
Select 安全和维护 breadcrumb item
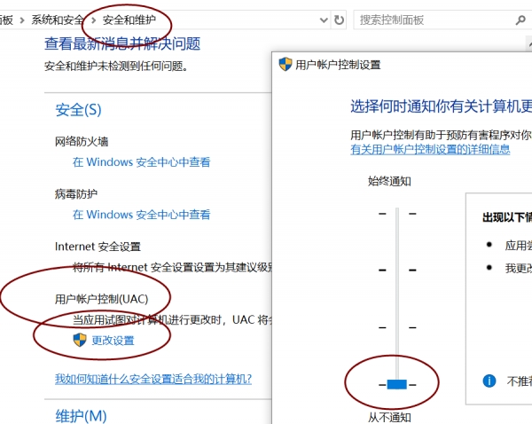point(129,20)
